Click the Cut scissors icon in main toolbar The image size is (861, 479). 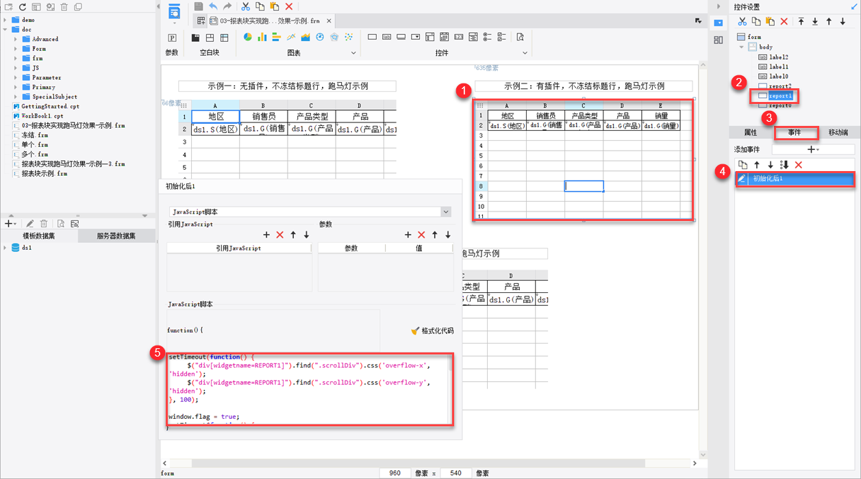click(245, 6)
